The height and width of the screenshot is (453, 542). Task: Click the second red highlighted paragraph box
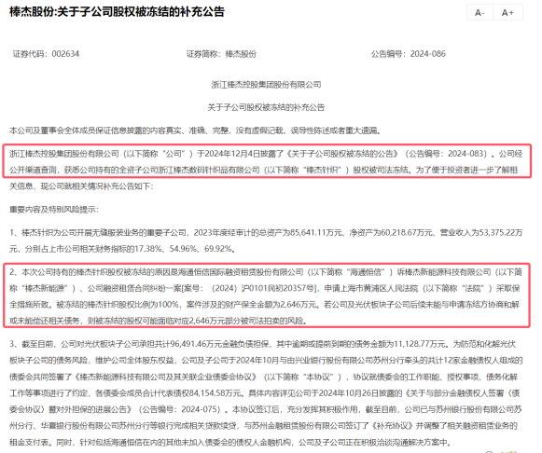(x=267, y=295)
